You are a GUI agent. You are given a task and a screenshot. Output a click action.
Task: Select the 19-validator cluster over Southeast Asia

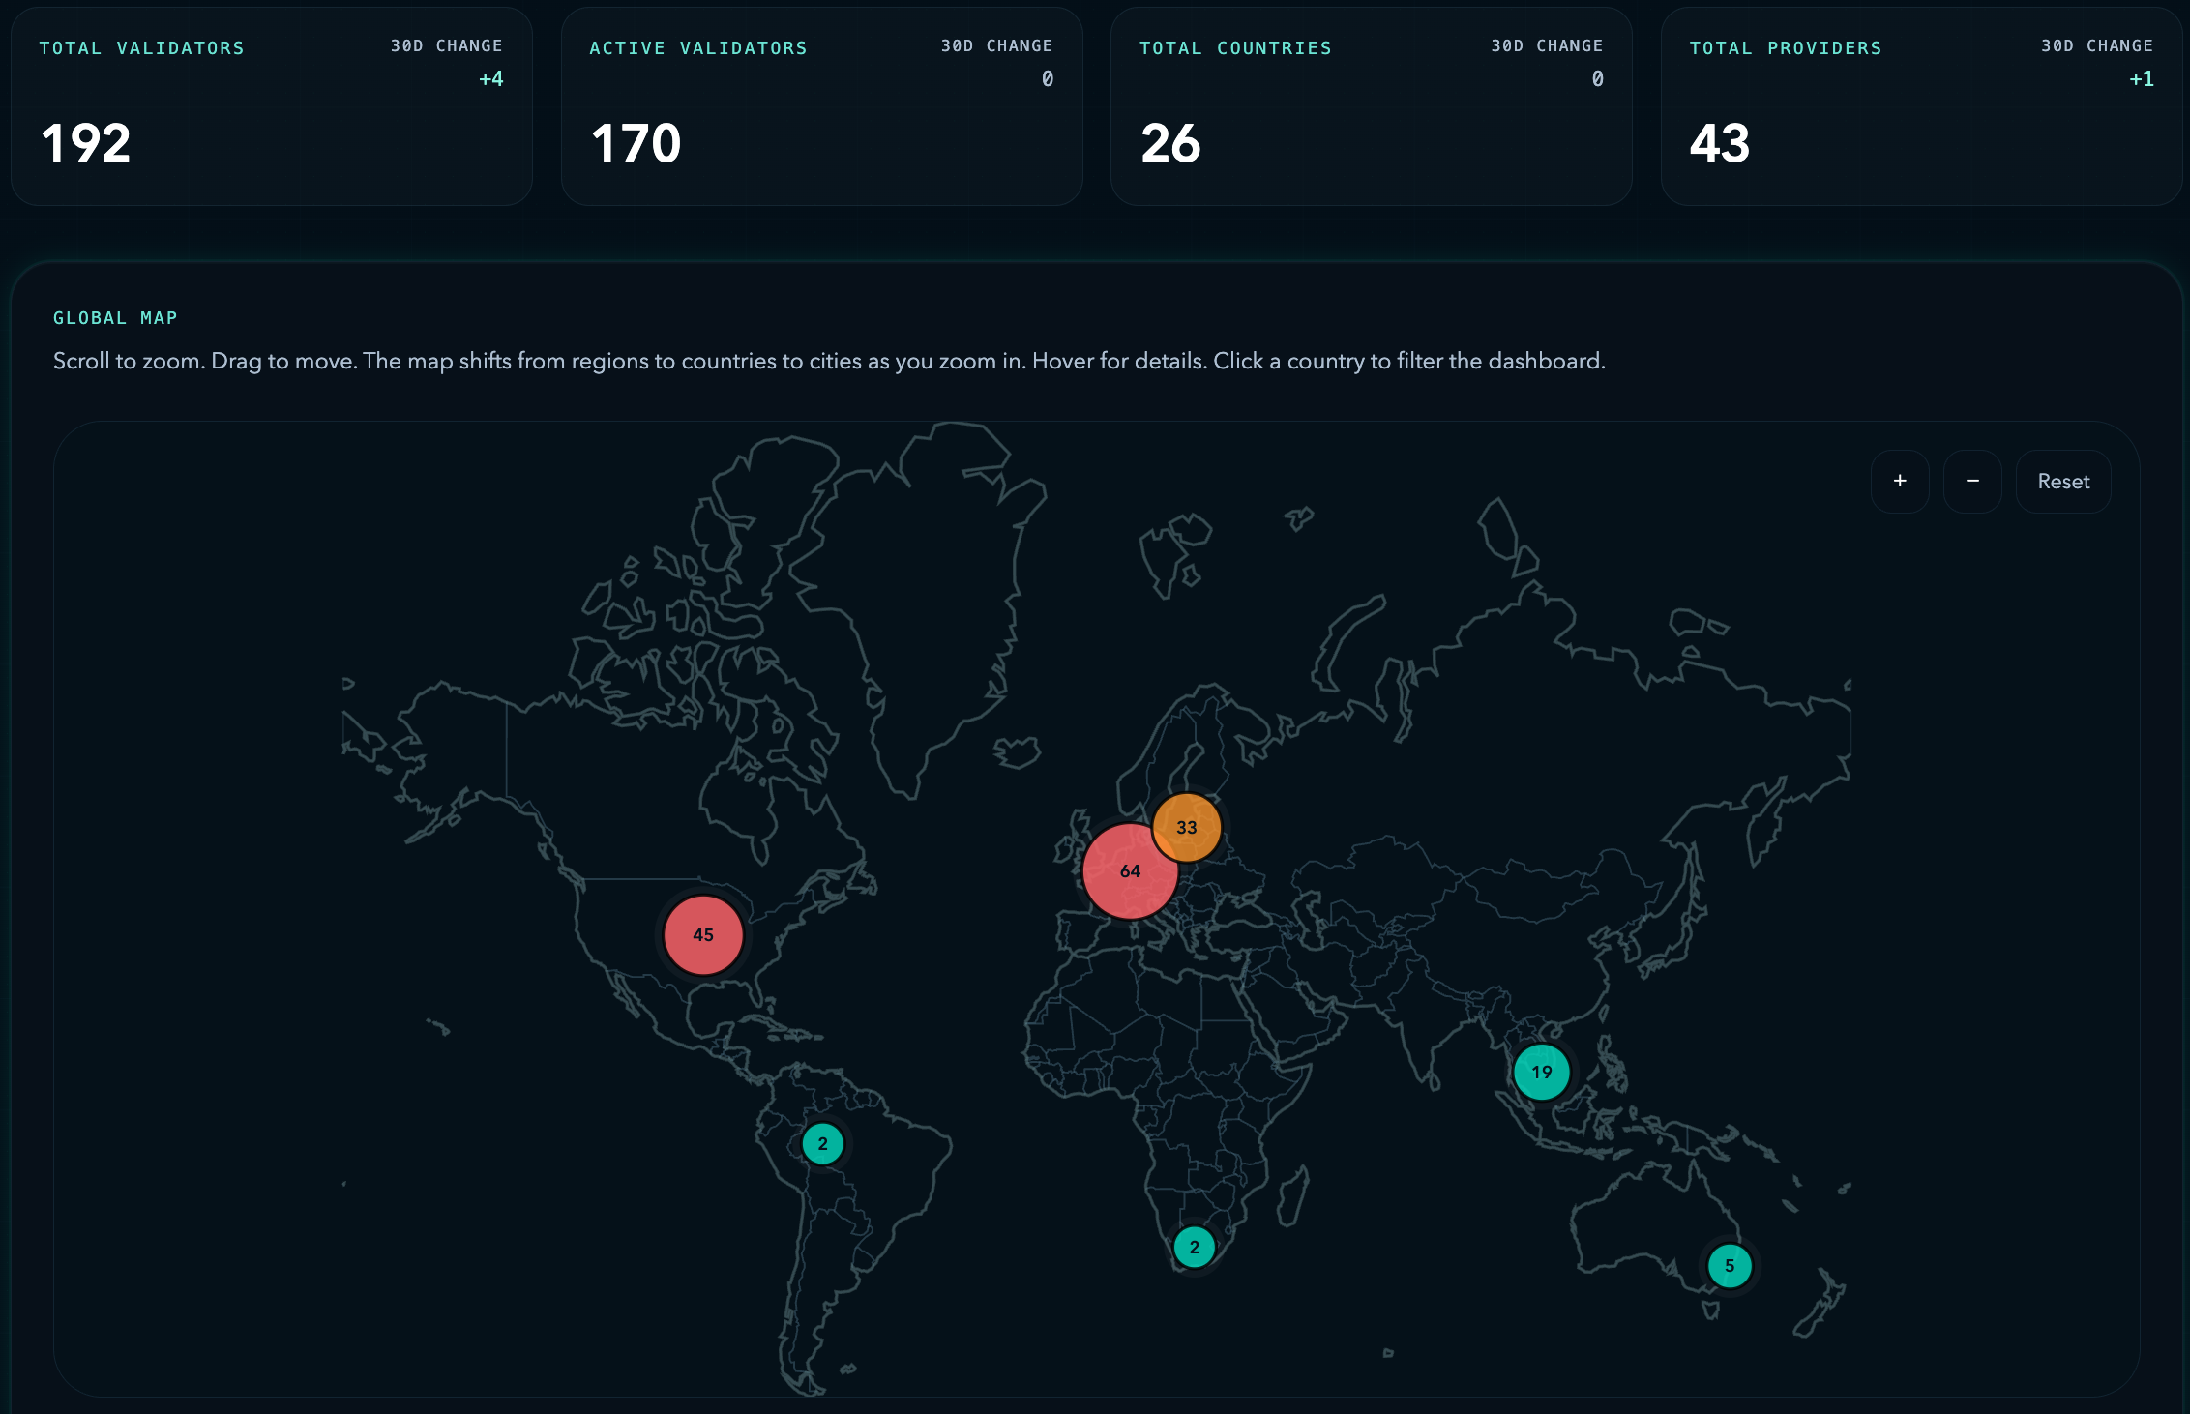(1540, 1072)
